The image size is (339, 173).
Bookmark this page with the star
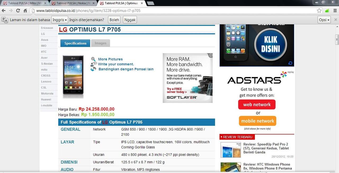(x=319, y=11)
